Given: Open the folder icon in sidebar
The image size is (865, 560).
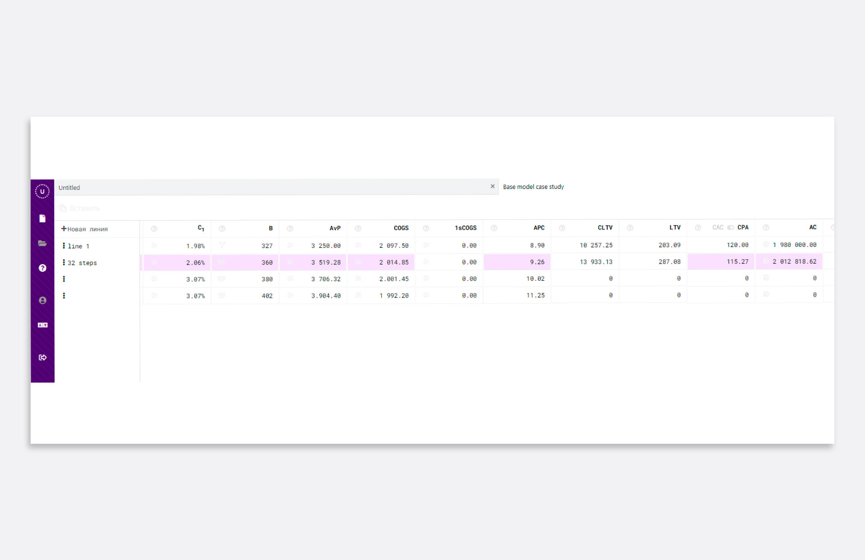Looking at the screenshot, I should [42, 243].
